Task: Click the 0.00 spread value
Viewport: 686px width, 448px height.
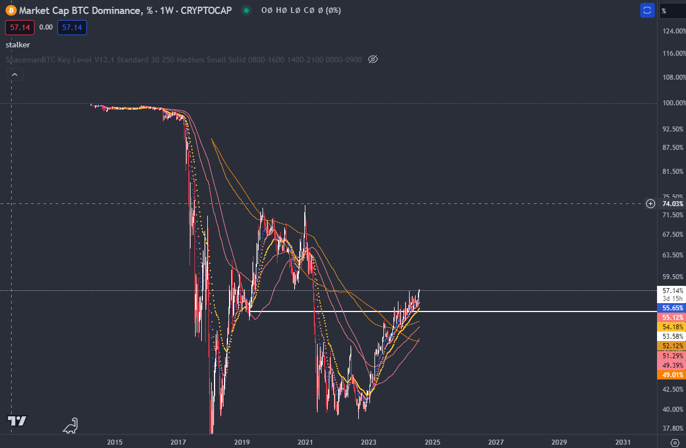Action: (x=46, y=27)
